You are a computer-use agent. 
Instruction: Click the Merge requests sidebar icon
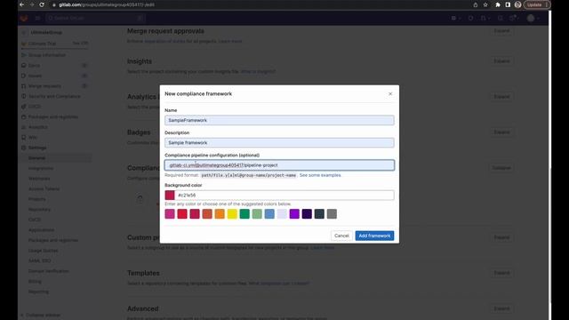pyautogui.click(x=24, y=86)
